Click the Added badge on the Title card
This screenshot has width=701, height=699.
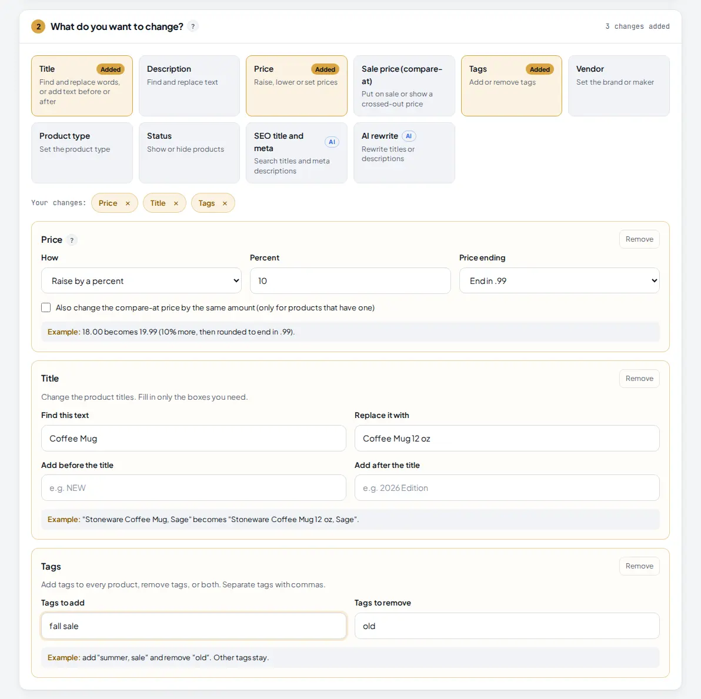[x=111, y=69]
